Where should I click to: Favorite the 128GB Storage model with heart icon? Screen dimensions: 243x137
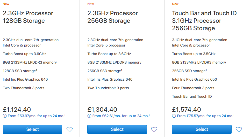pyautogui.click(x=69, y=130)
